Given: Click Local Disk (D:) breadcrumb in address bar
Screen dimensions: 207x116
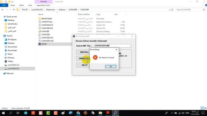Looking at the screenshot, I should click(37, 10).
